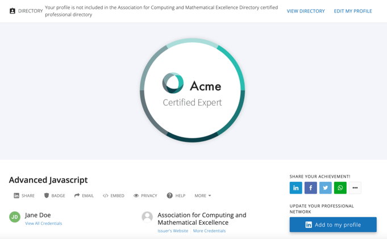Open the Embed code option
The width and height of the screenshot is (387, 239).
coord(114,196)
